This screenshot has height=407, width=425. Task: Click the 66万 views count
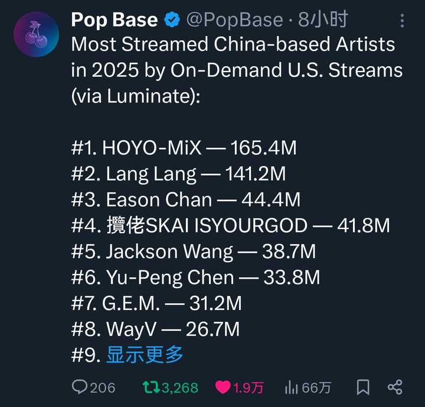317,387
